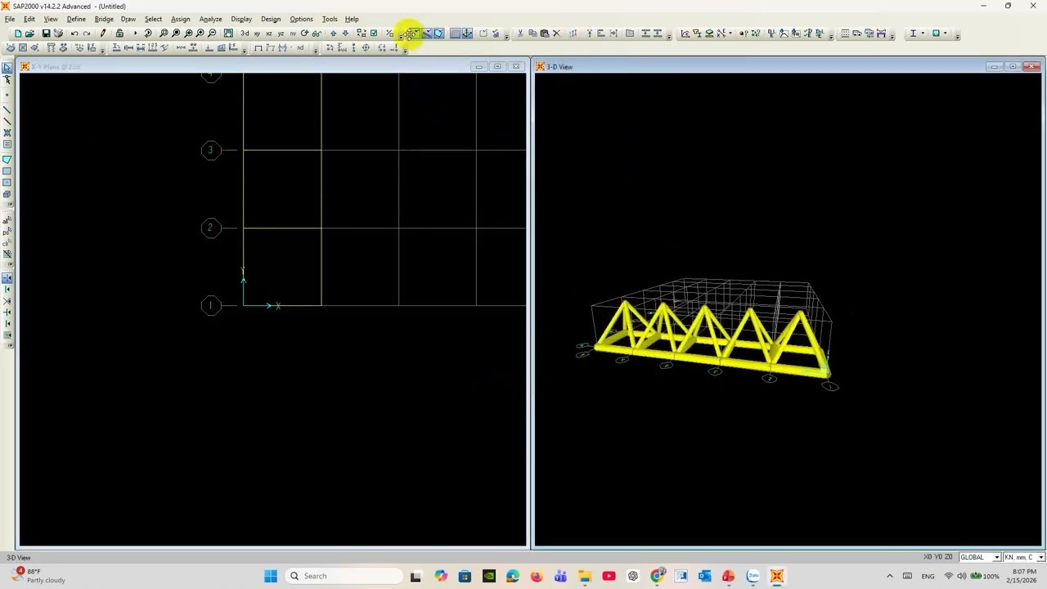Screen dimensions: 1047x589
Task: Activate the 3-D View window title
Action: [560, 67]
